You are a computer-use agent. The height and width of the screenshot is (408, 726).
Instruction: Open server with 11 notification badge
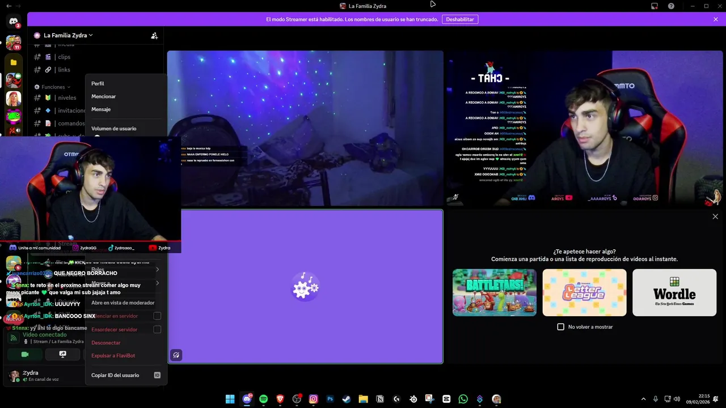point(14,43)
